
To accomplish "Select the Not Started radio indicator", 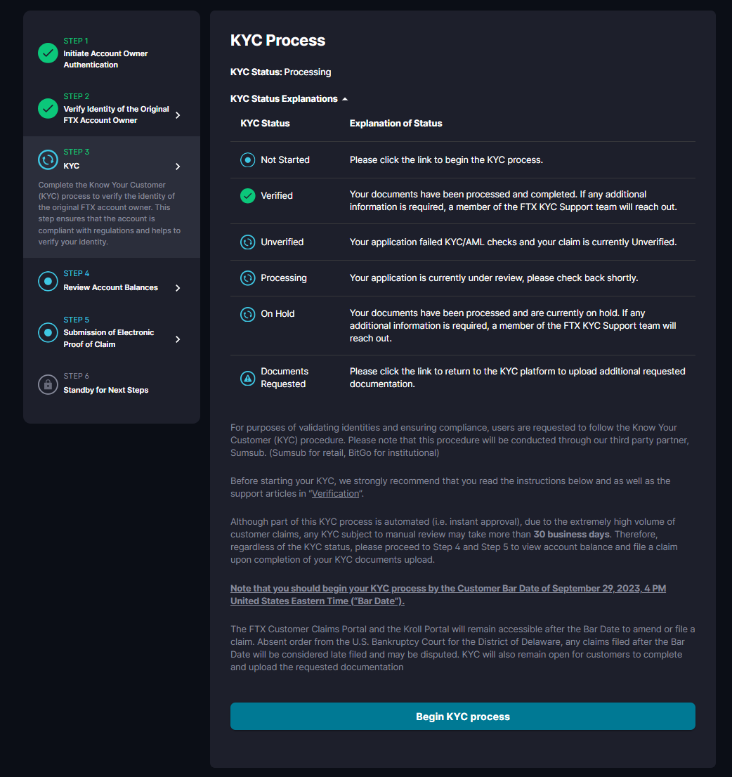I will [x=247, y=159].
